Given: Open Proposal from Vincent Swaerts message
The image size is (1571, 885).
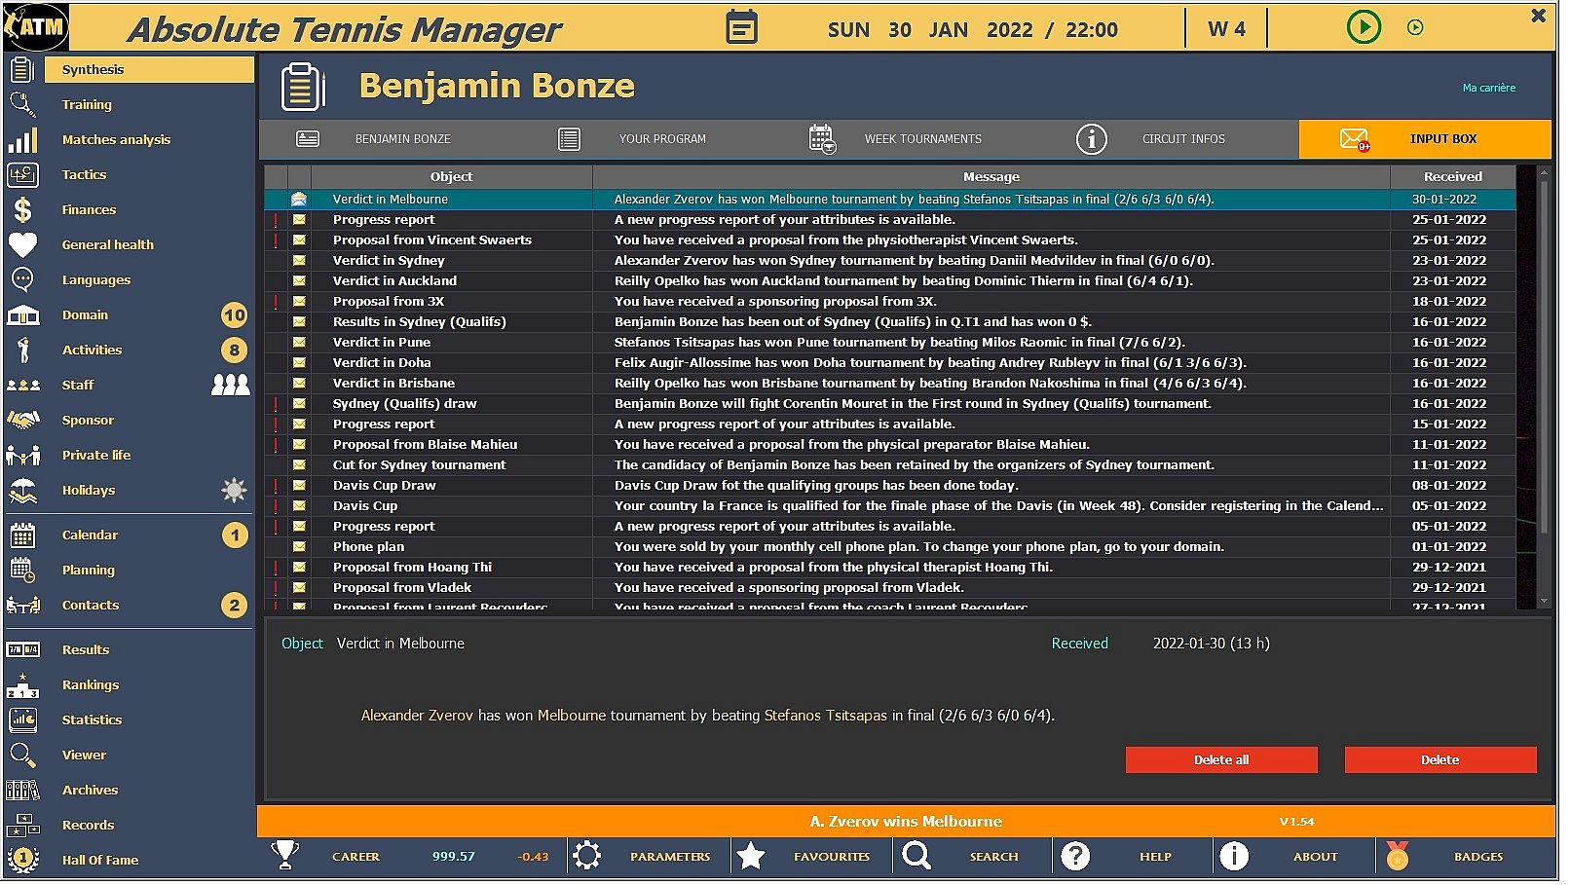Looking at the screenshot, I should tap(890, 240).
